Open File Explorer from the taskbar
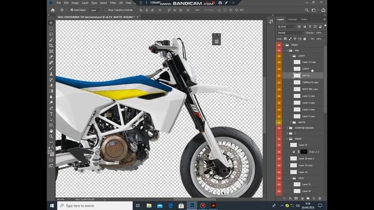Screen dimensions: 374x210 (149, 205)
